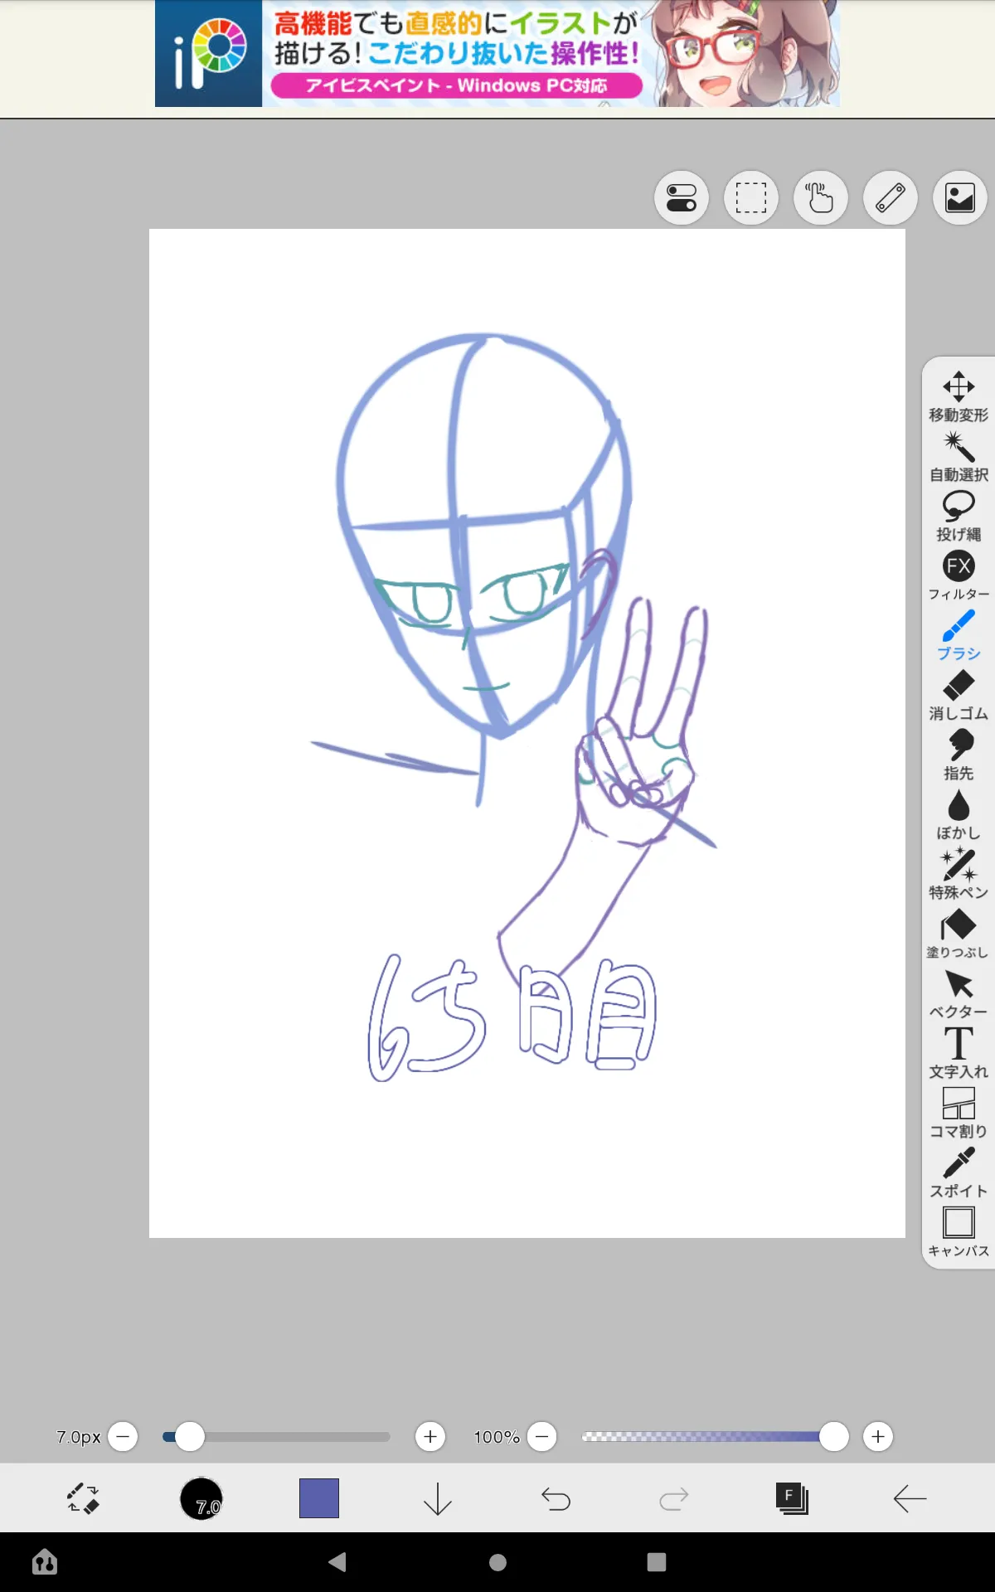Image resolution: width=995 pixels, height=1592 pixels.
Task: Click the 100% opacity value label
Action: [x=497, y=1436]
